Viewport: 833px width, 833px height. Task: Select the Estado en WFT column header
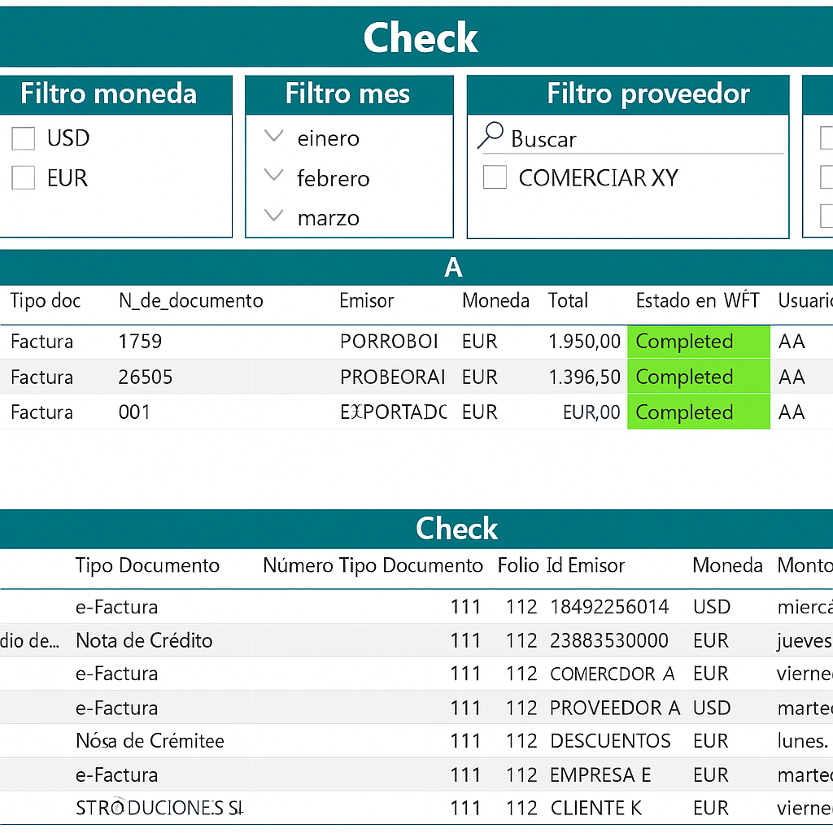697,301
